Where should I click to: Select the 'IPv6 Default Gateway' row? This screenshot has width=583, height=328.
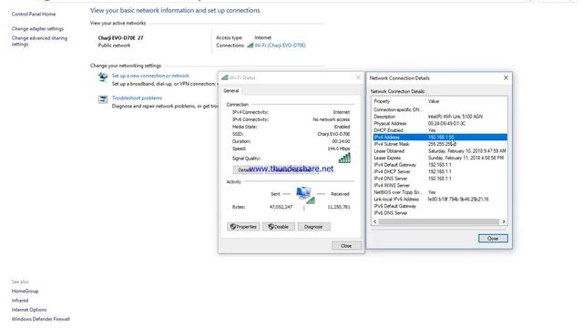coord(439,206)
